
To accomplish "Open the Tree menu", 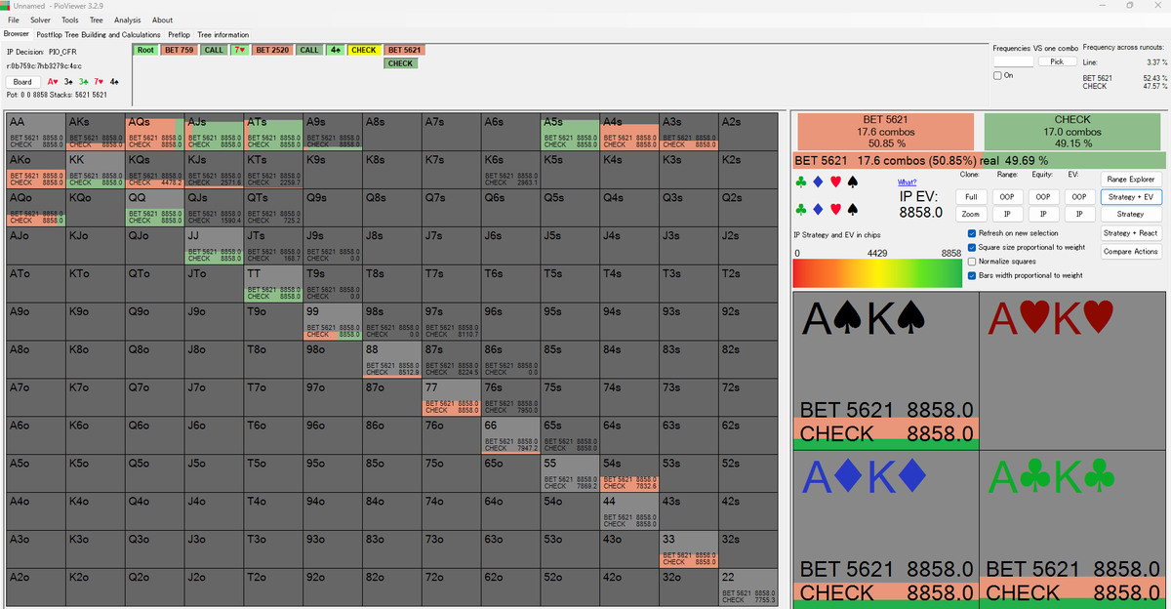I will [96, 20].
